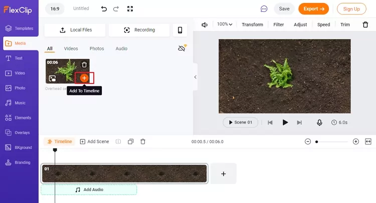Open the Trim option

pos(345,24)
